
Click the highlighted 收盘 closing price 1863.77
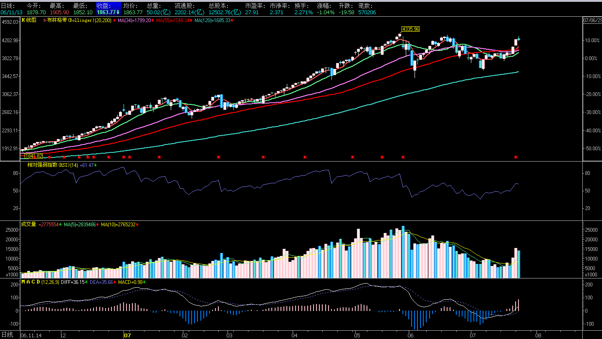108,13
